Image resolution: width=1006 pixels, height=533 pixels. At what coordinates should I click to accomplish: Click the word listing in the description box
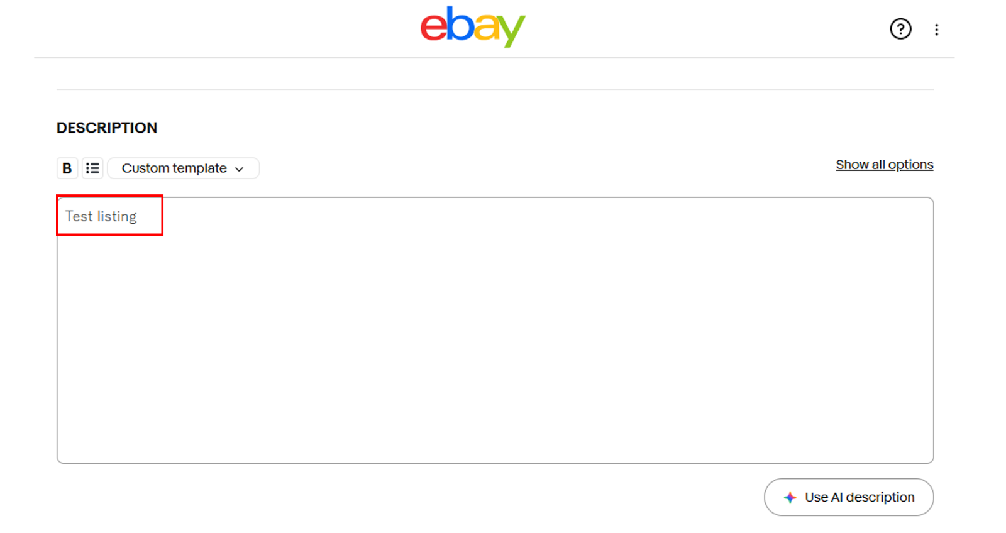(x=117, y=217)
